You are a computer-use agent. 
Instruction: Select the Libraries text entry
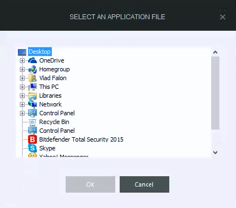tap(50, 95)
